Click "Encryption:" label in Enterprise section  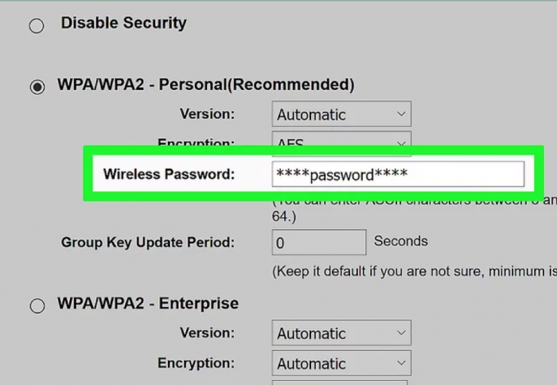(x=196, y=363)
